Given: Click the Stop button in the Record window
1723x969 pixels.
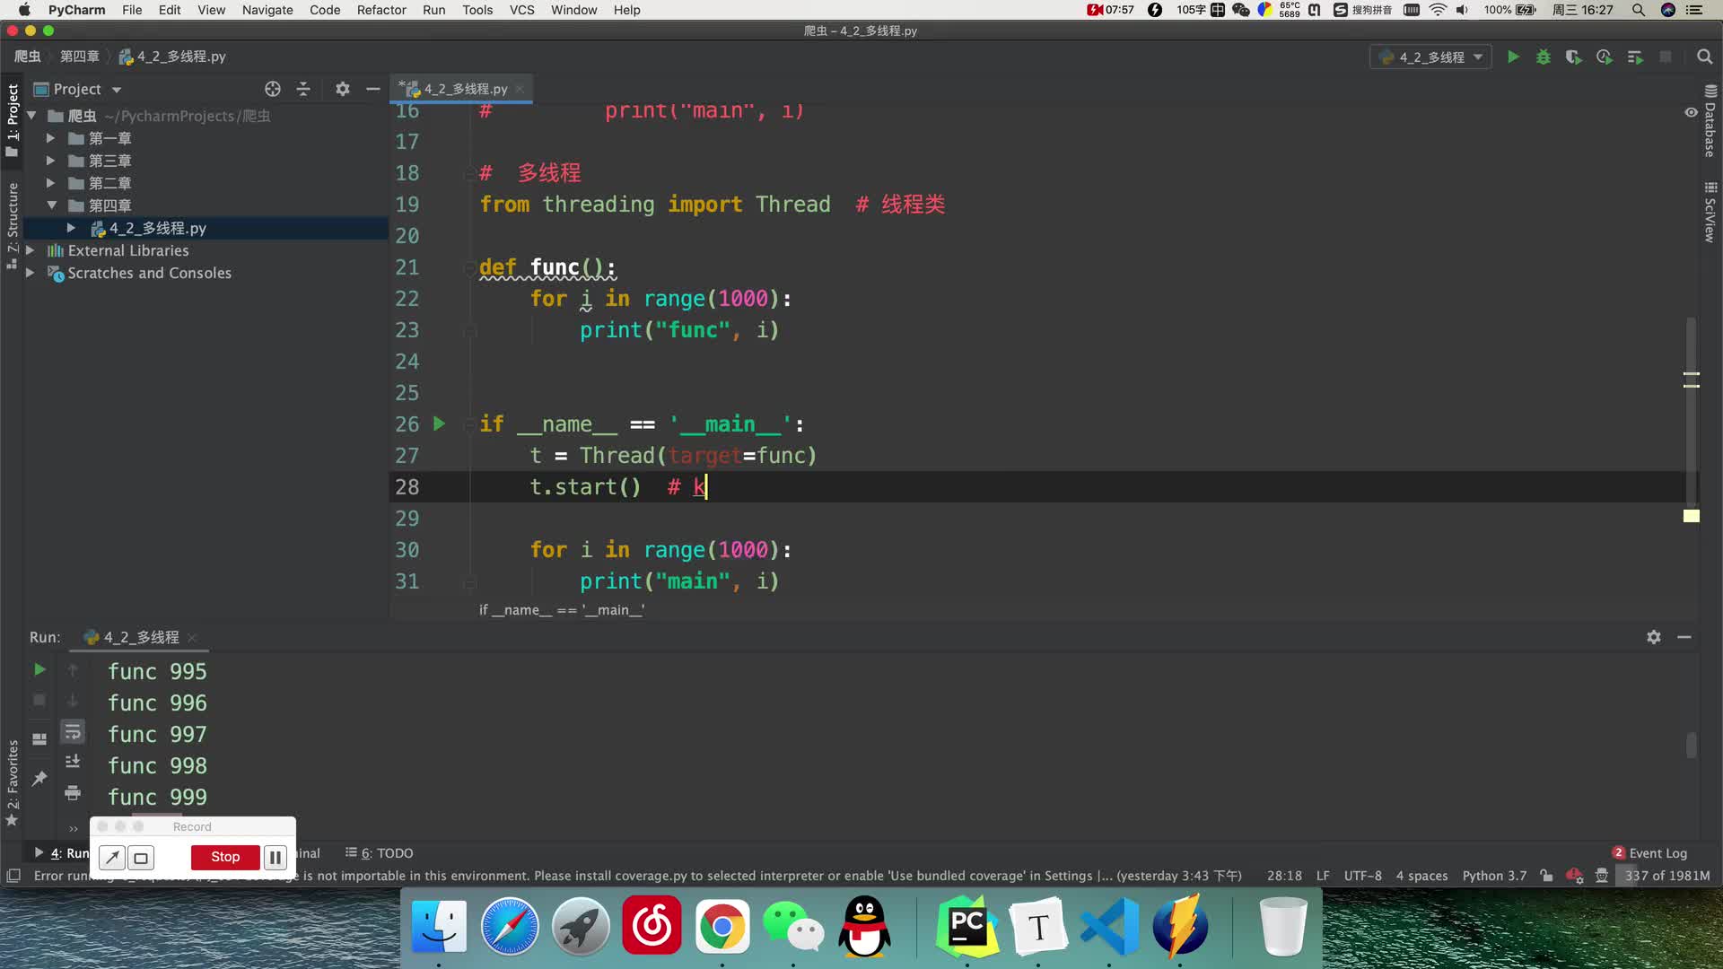Looking at the screenshot, I should (x=225, y=857).
